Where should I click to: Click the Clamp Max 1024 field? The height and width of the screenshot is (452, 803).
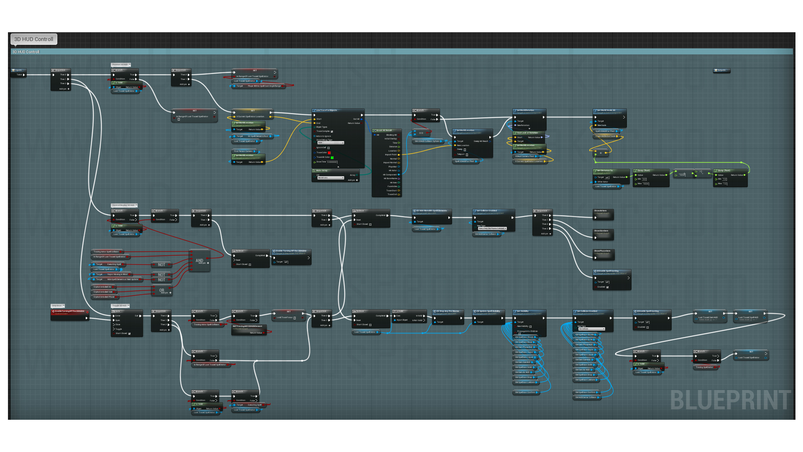646,184
